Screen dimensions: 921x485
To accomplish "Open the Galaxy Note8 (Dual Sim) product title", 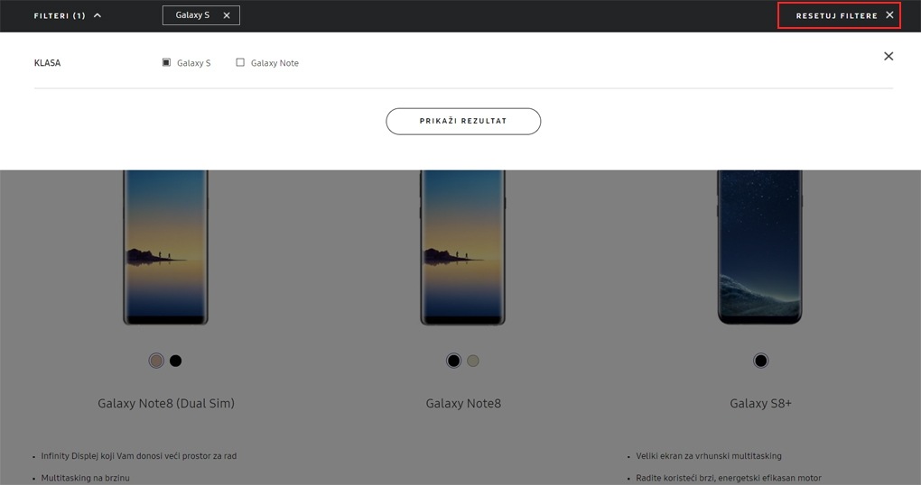I will pyautogui.click(x=166, y=404).
